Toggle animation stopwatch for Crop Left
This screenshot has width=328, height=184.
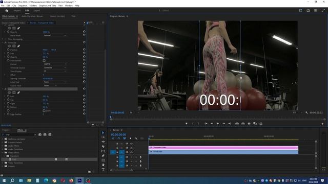[8, 97]
